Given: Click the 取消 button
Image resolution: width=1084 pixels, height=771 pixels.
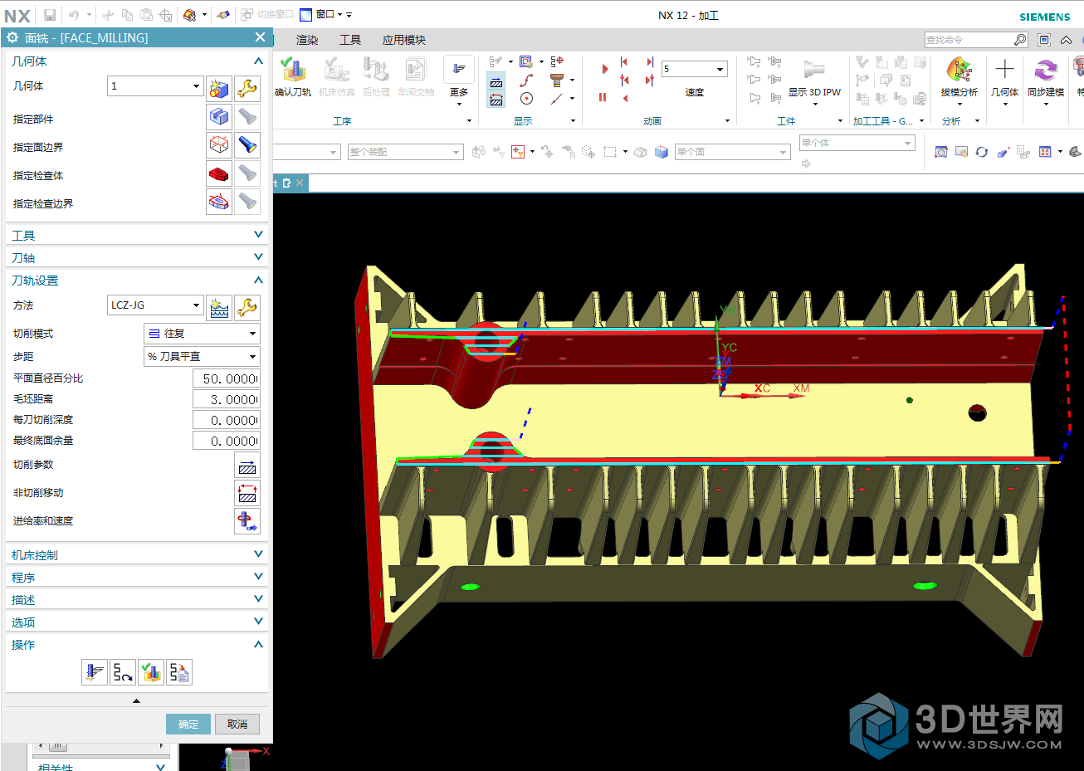Looking at the screenshot, I should click(237, 724).
